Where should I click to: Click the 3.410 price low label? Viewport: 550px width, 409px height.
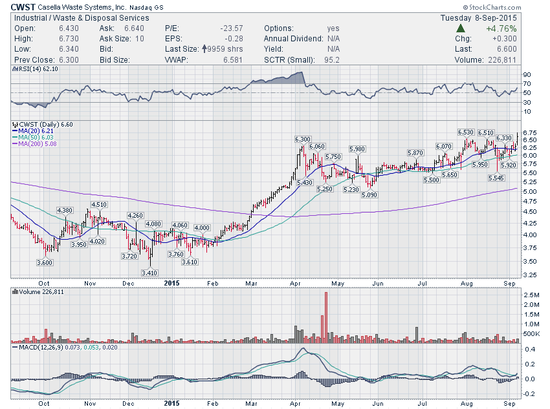(149, 273)
